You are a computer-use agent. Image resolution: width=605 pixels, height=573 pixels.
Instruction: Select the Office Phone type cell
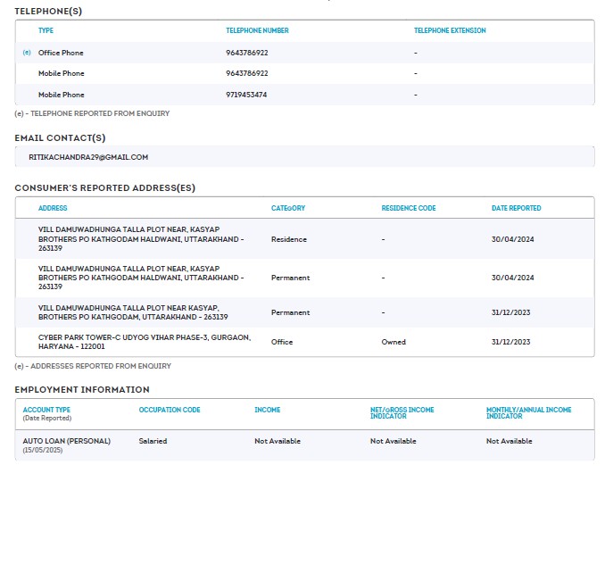tap(61, 53)
